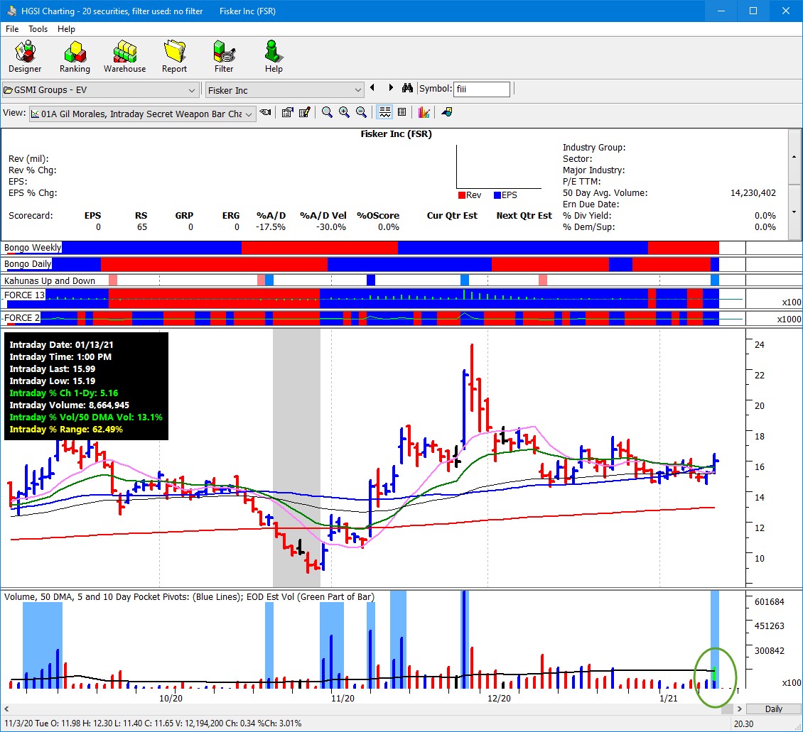Click the HGSI app icon in title bar
This screenshot has height=732, width=803.
click(11, 11)
